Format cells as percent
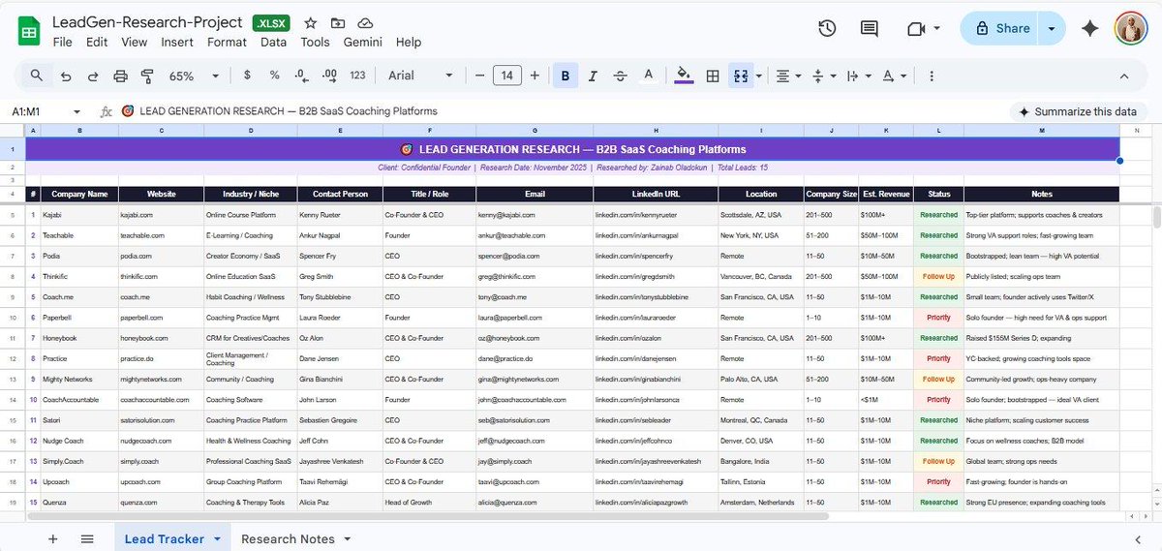The width and height of the screenshot is (1162, 551). click(x=275, y=75)
